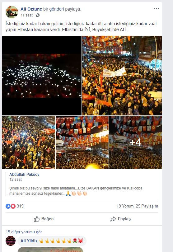Open the post options three-dot menu

(156, 8)
